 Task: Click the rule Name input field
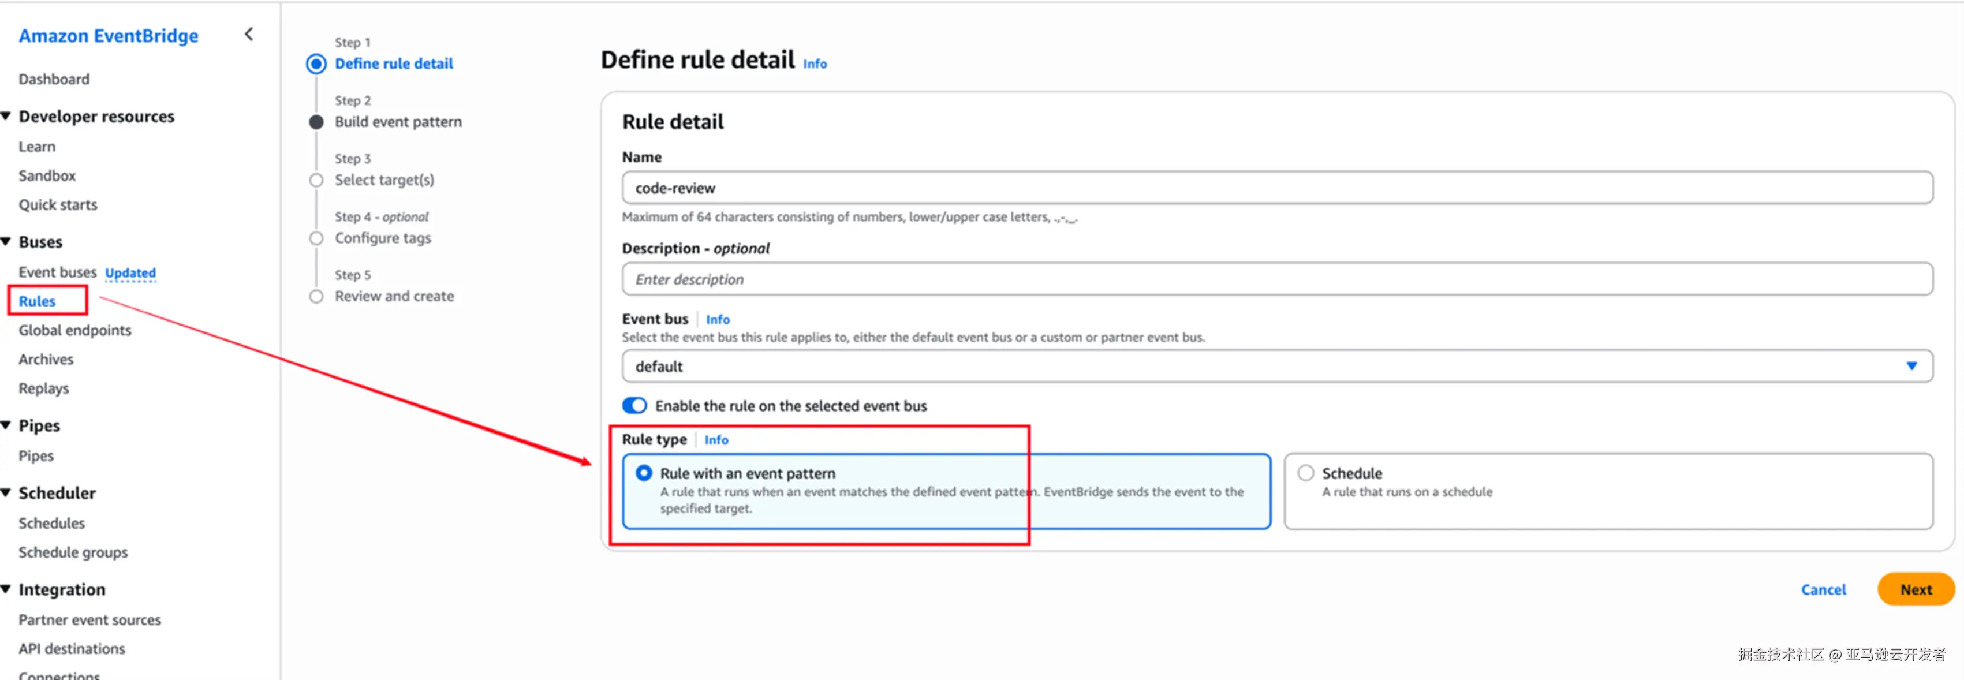click(x=1276, y=188)
